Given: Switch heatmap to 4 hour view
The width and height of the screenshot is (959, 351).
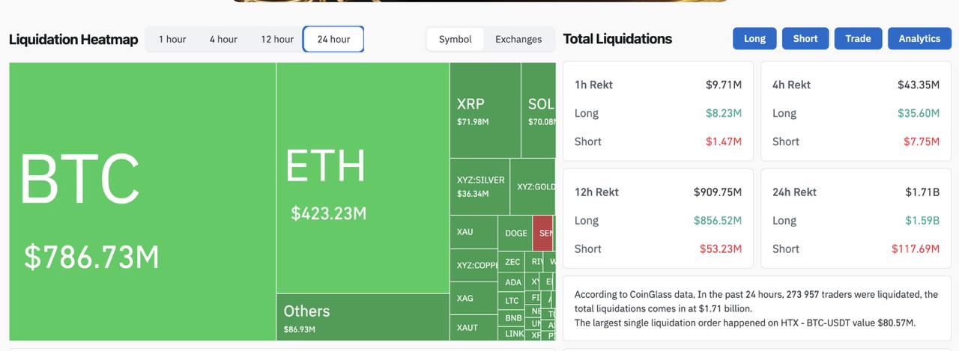Looking at the screenshot, I should click(223, 39).
